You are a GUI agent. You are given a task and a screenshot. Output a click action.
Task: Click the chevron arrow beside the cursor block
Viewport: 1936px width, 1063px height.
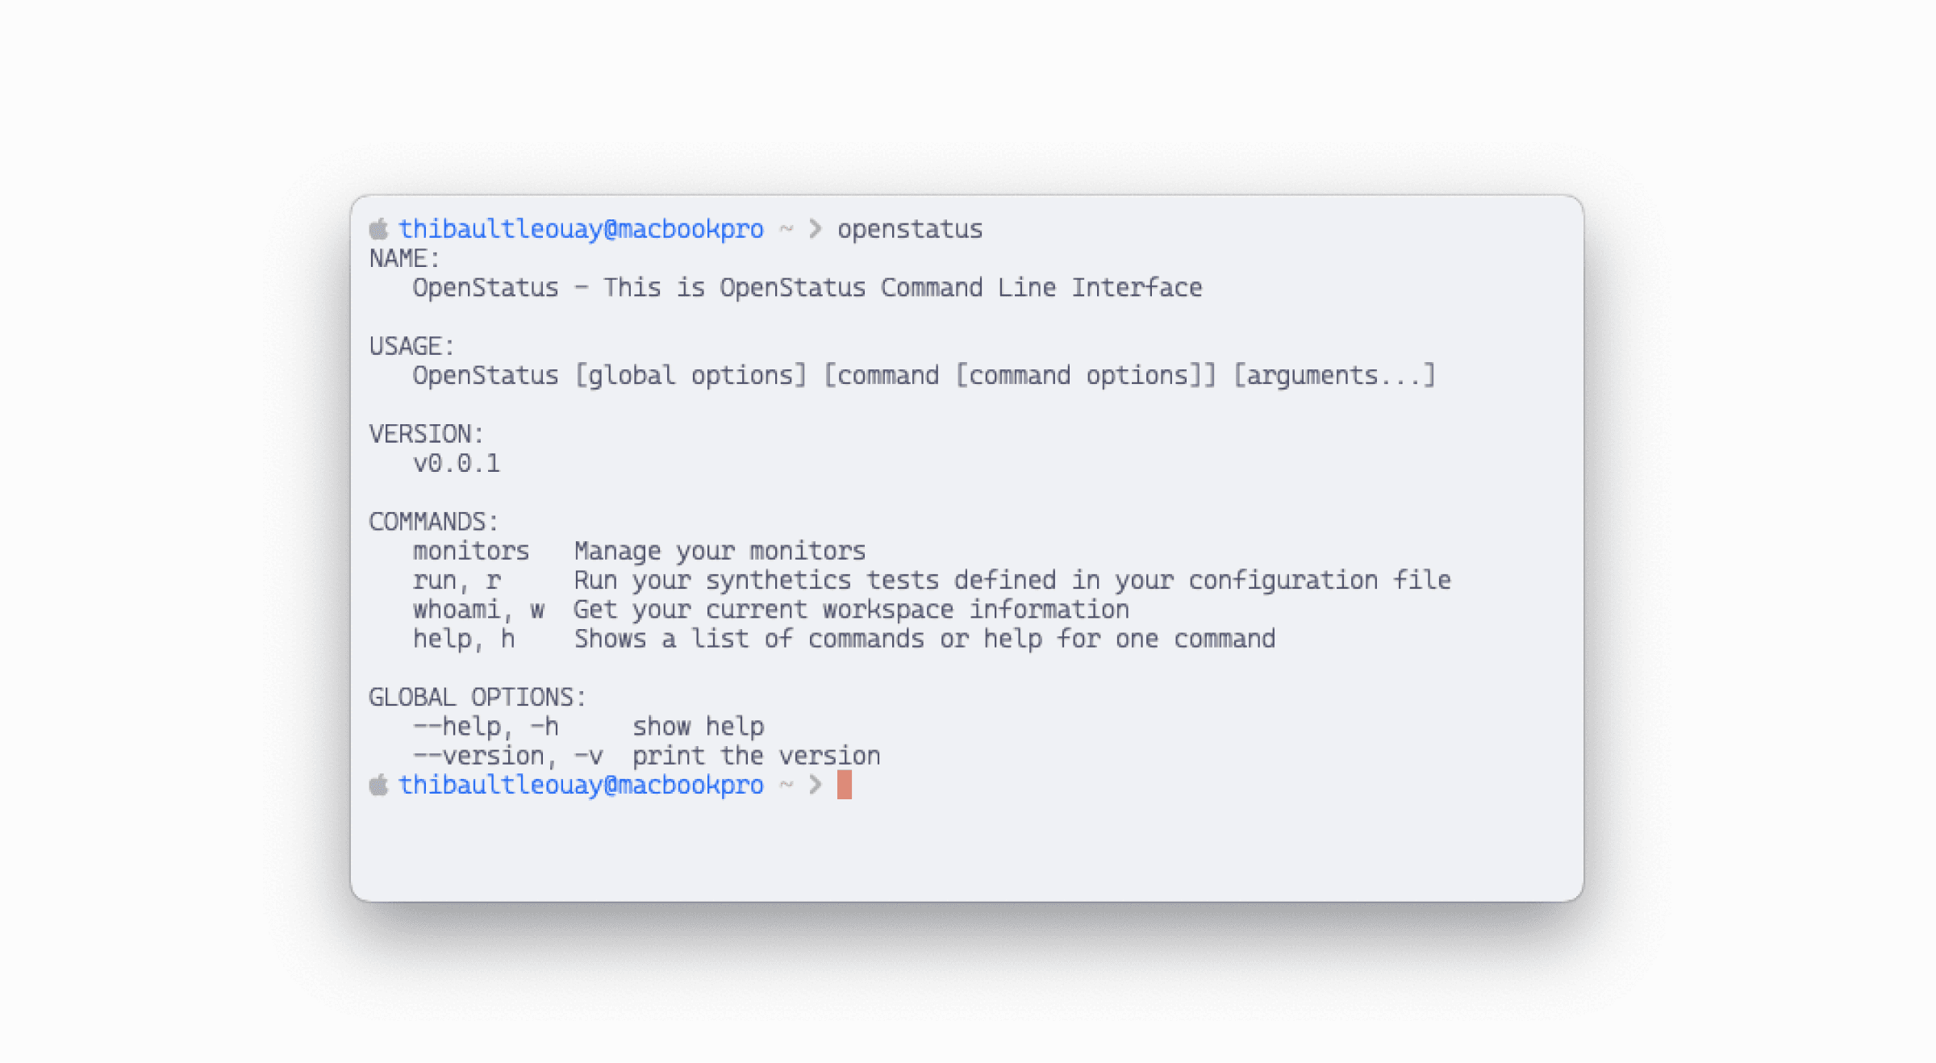click(x=816, y=785)
